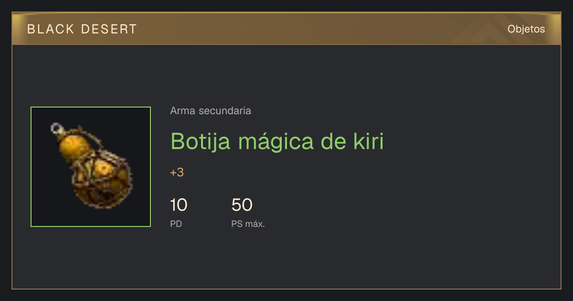Open the Objetos section link
This screenshot has width=573, height=301.
click(526, 29)
